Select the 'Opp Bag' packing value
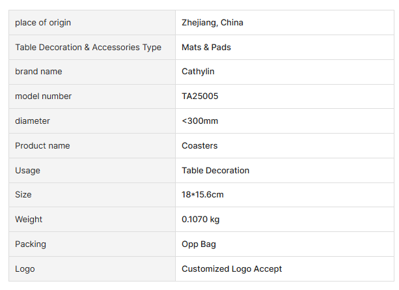The image size is (399, 290). click(x=199, y=244)
